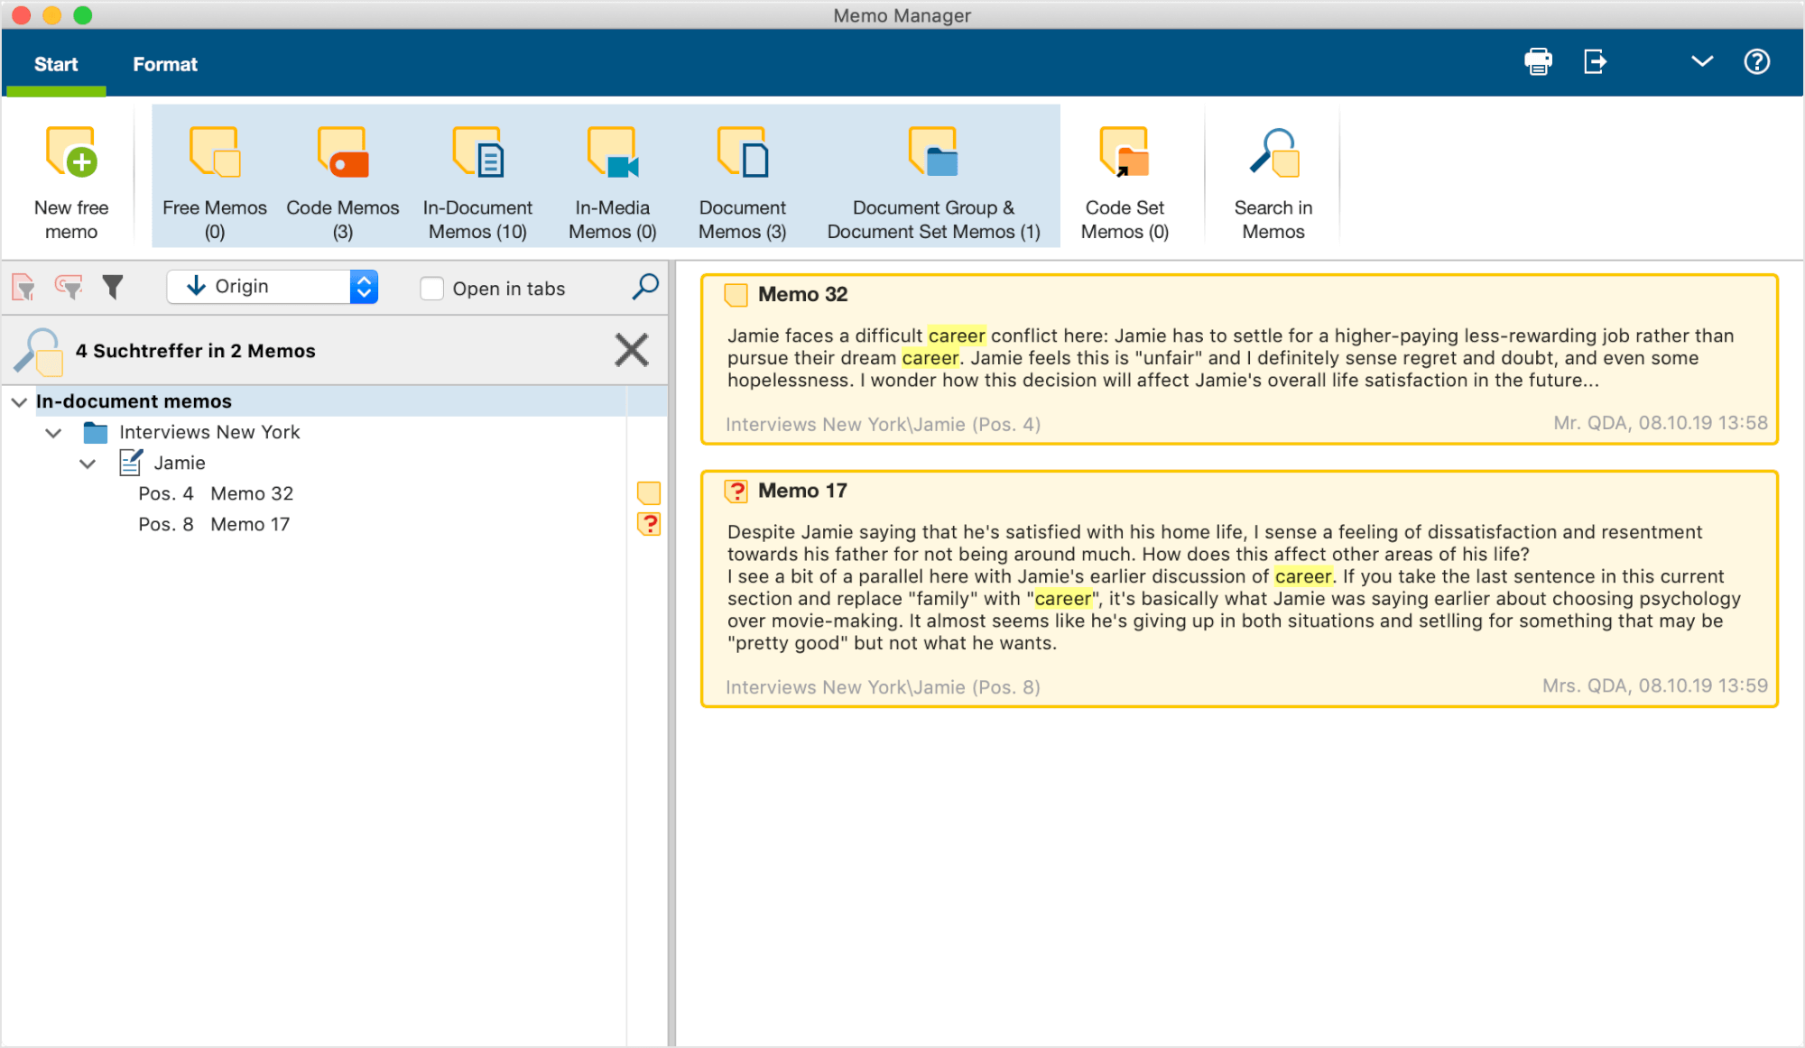This screenshot has height=1048, width=1805.
Task: Collapse the ribbon with chevron
Action: tap(1702, 61)
